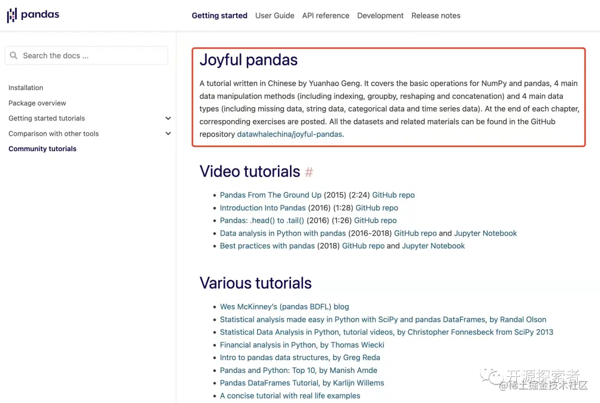Click the pandas logo icon
Screen dimensions: 600x403
pos(12,16)
